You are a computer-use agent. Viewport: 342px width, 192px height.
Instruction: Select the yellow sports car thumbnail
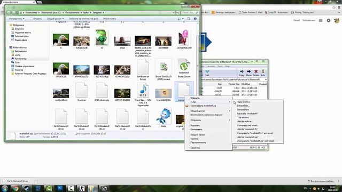[143, 41]
